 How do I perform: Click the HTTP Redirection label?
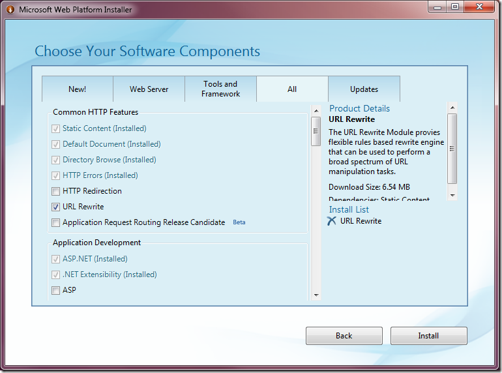(92, 191)
